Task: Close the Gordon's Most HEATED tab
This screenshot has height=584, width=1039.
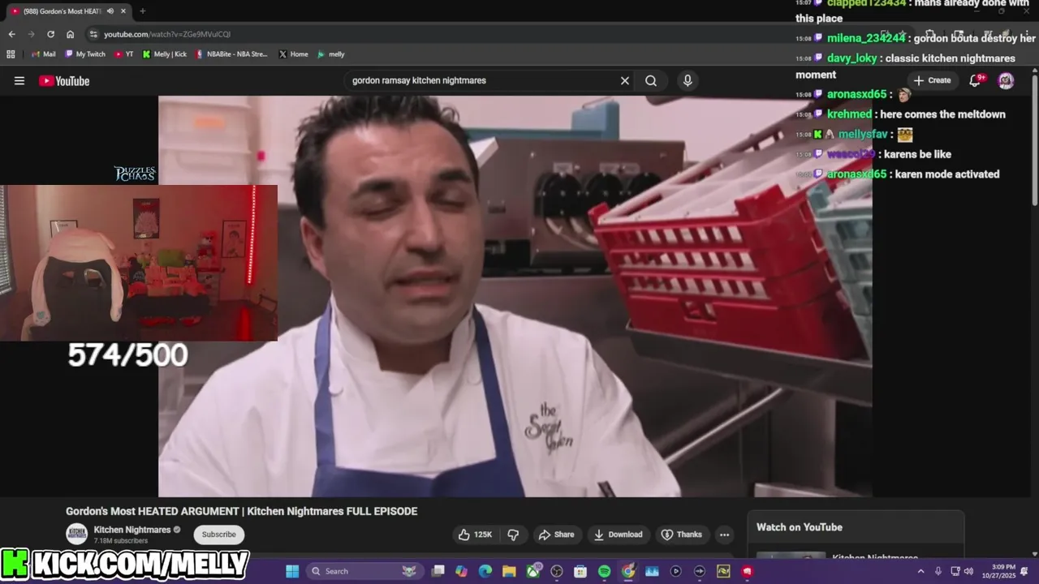Action: (123, 11)
